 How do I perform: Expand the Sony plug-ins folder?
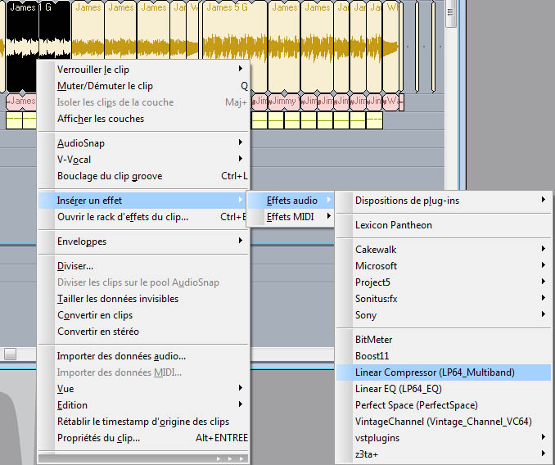click(444, 315)
